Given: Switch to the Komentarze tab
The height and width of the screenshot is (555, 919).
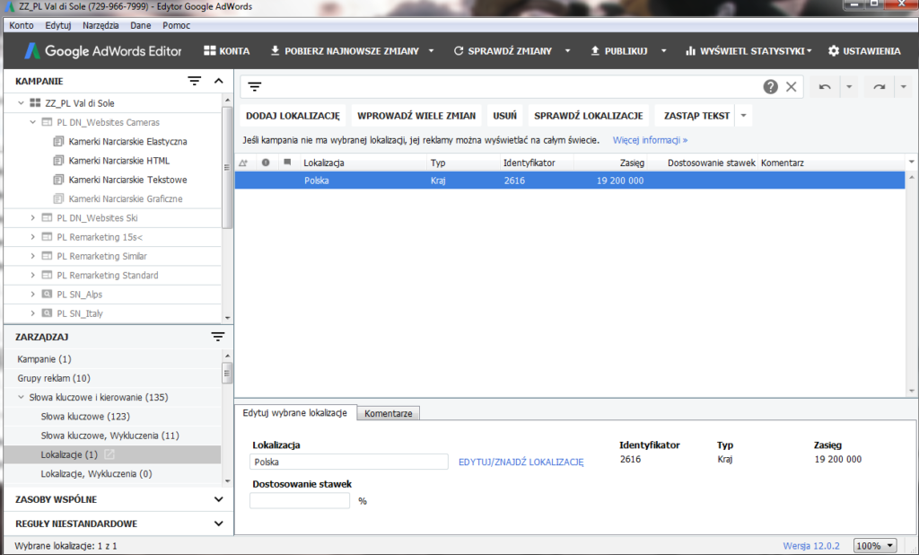Looking at the screenshot, I should click(389, 413).
